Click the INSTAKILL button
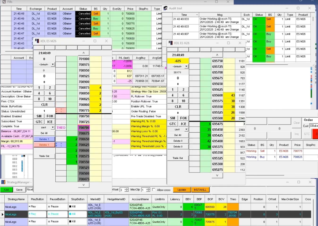This screenshot has width=318, height=226. tap(200, 190)
